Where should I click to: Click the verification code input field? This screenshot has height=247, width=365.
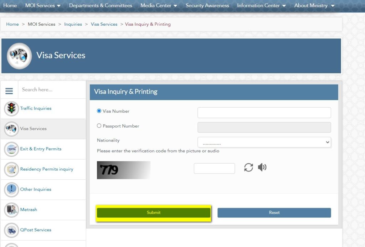[214, 168]
